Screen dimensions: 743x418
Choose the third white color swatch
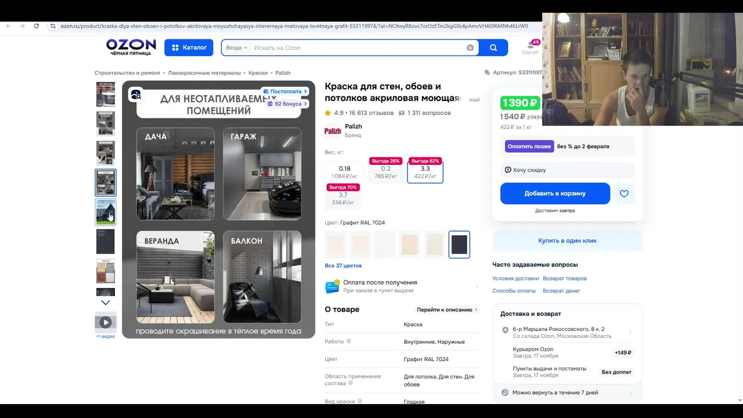(385, 244)
